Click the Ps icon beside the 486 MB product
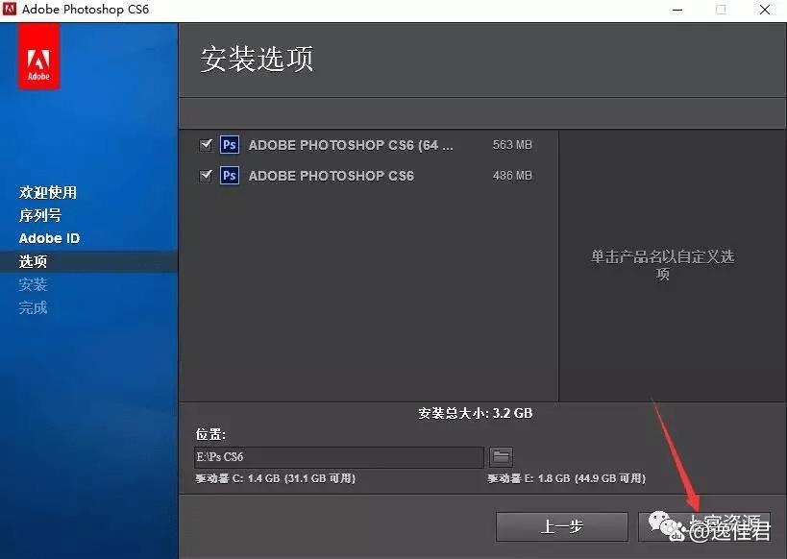Viewport: 787px width, 559px height. (229, 175)
